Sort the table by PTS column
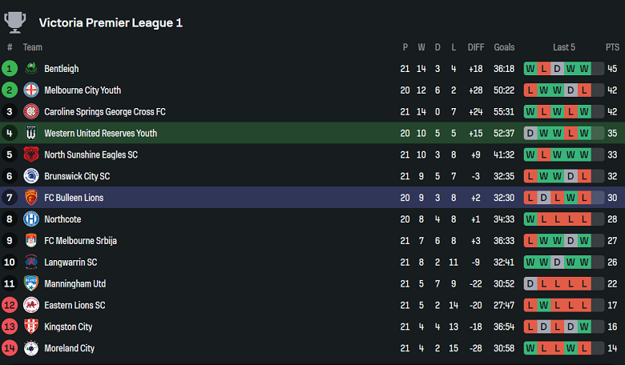The width and height of the screenshot is (625, 365). point(612,47)
